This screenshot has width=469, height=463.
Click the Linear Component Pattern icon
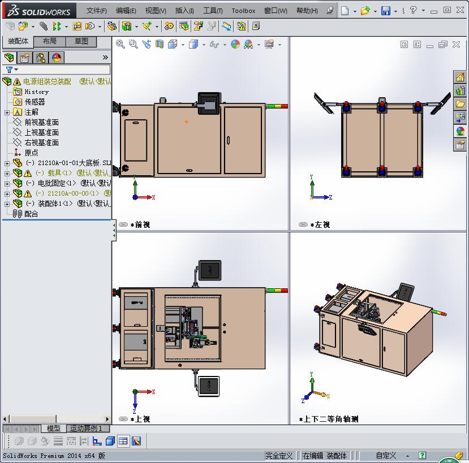[57, 27]
